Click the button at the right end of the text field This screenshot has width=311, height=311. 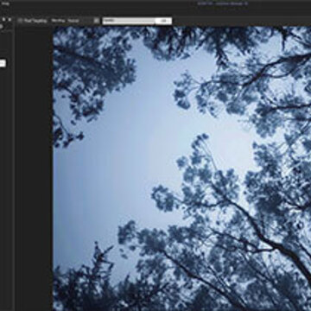[x=163, y=21]
